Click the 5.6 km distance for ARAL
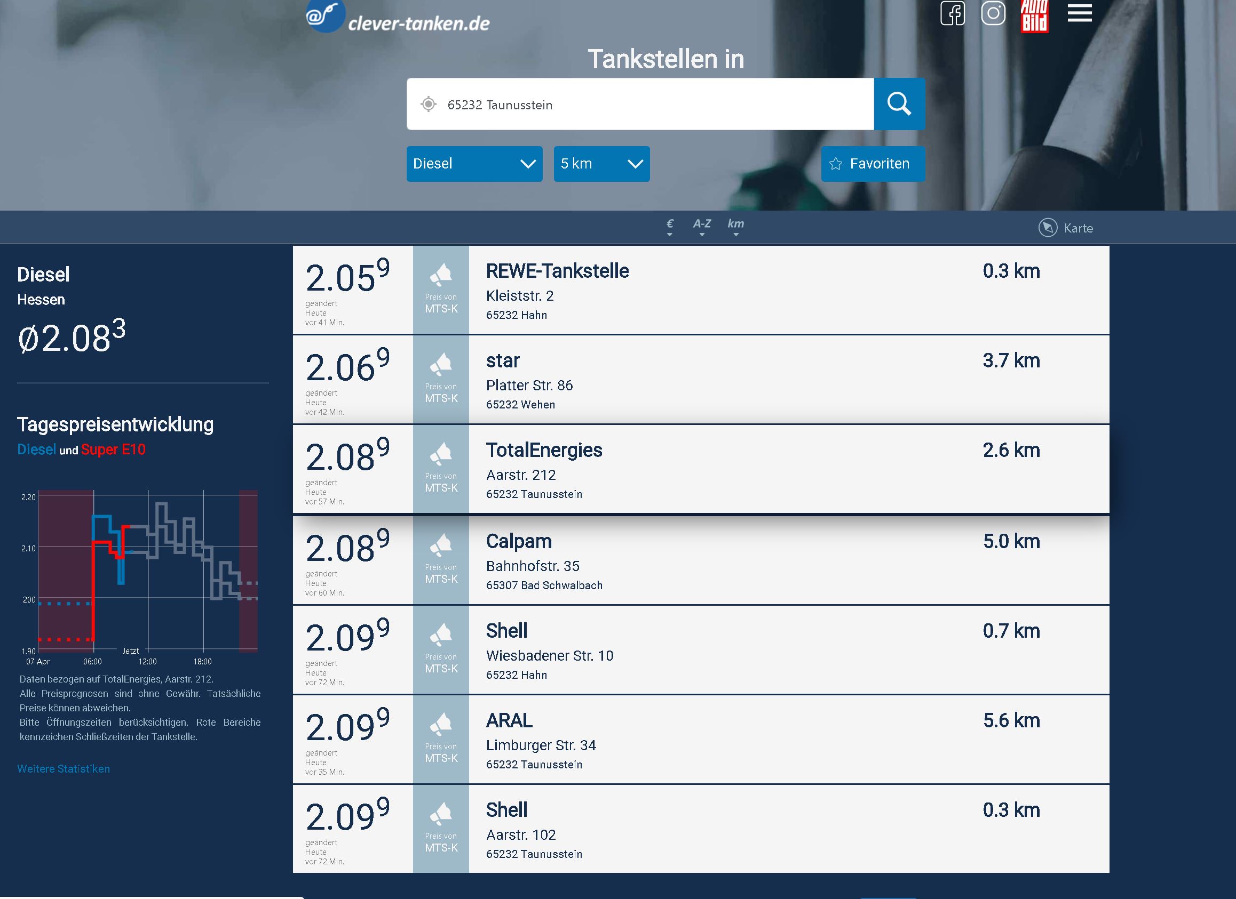The height and width of the screenshot is (899, 1236). coord(1011,720)
